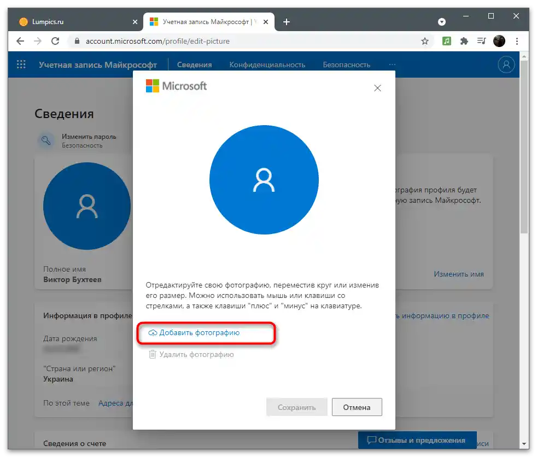Open the extensions puzzle icon
This screenshot has width=537, height=457.
point(464,41)
